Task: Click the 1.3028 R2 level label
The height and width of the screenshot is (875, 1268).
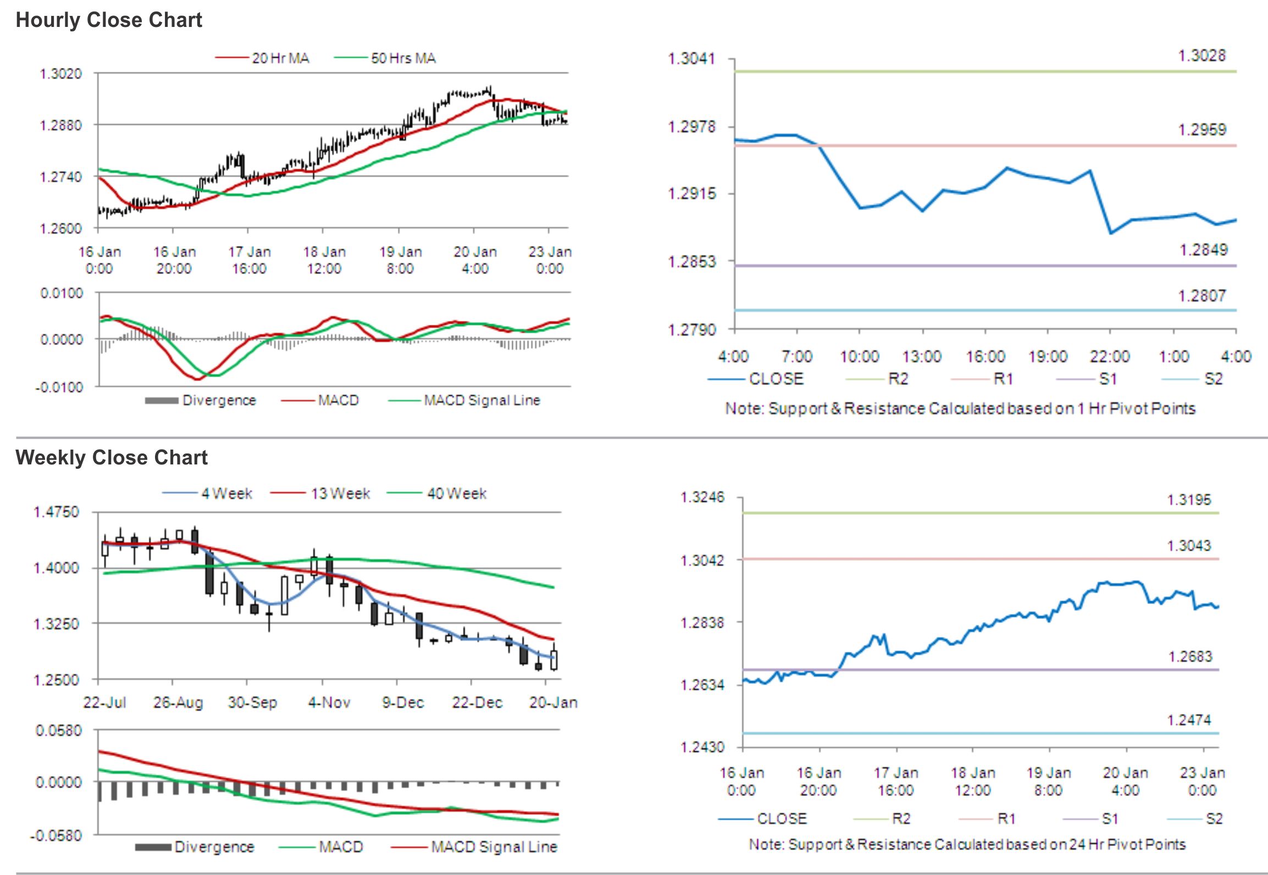Action: 1201,56
